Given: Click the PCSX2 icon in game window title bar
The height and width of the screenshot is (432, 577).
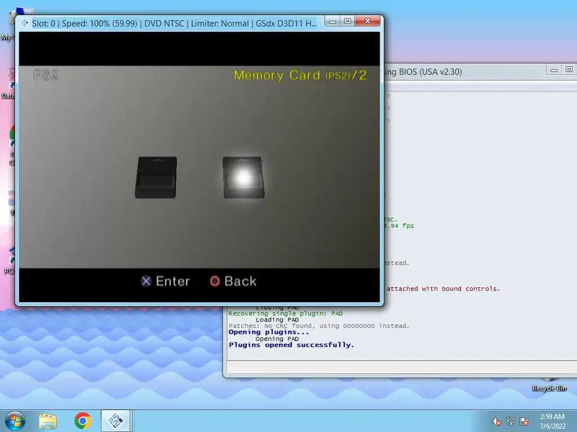Looking at the screenshot, I should (24, 23).
